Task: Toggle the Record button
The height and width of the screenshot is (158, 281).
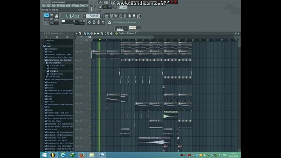Action: pyautogui.click(x=115, y=7)
